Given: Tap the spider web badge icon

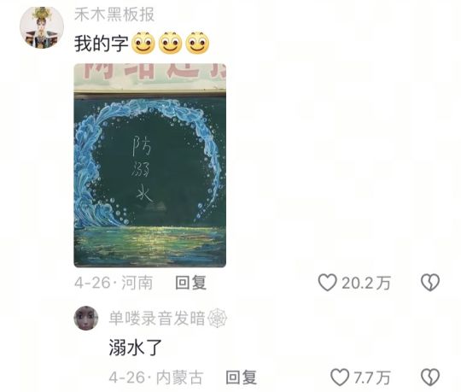Looking at the screenshot, I should [218, 319].
